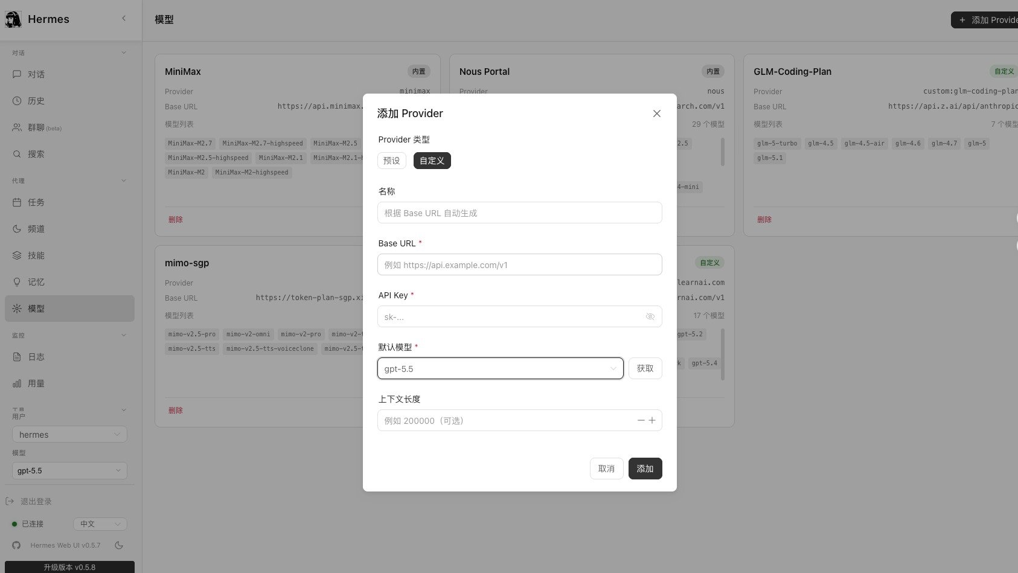Click the 模型 models gear icon
The width and height of the screenshot is (1018, 573).
click(x=17, y=309)
